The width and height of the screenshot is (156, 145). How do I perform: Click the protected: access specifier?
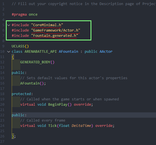22,94
